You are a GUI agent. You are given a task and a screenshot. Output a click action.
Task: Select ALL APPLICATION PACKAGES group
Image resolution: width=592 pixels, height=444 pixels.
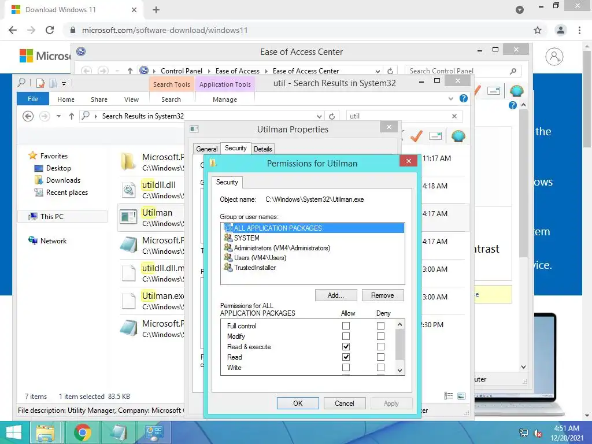(x=313, y=228)
